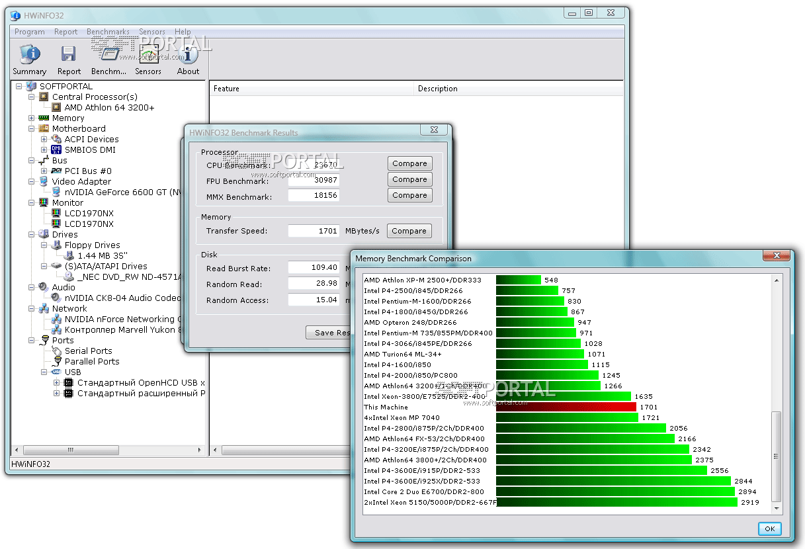The image size is (805, 549).
Task: Click the Feature column header
Action: pyautogui.click(x=312, y=89)
